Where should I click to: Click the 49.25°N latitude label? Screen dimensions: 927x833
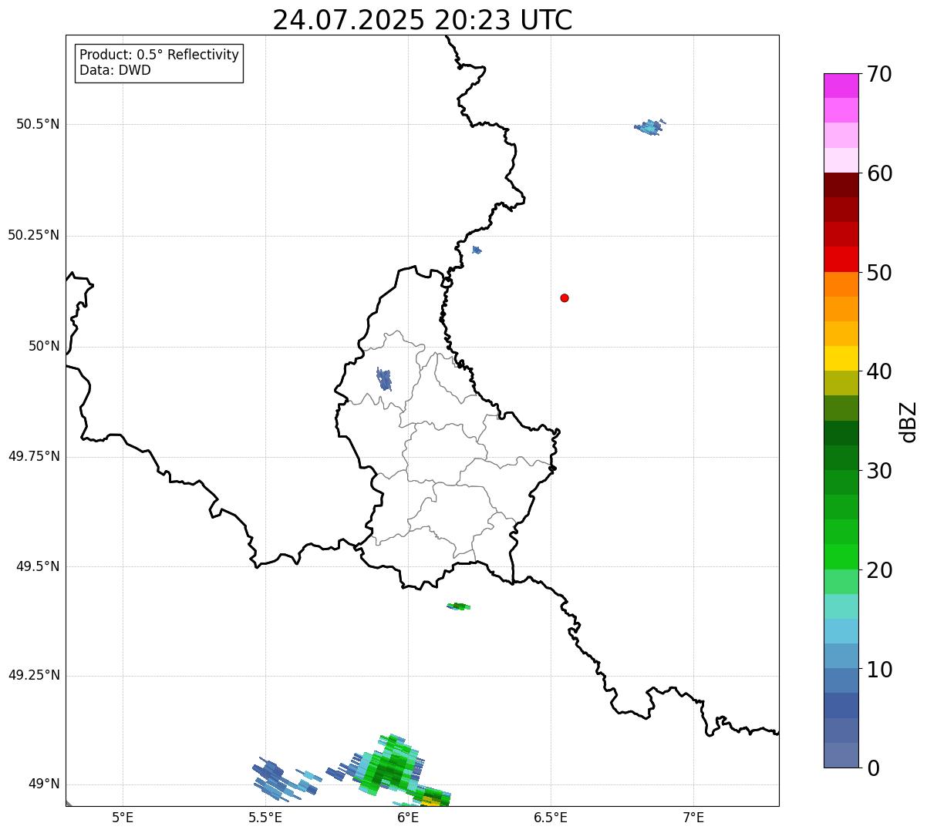[x=34, y=676]
